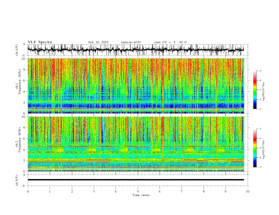279x215 pixels.
Task: Click the ch.1 spectrogram panel
Action: (136, 86)
